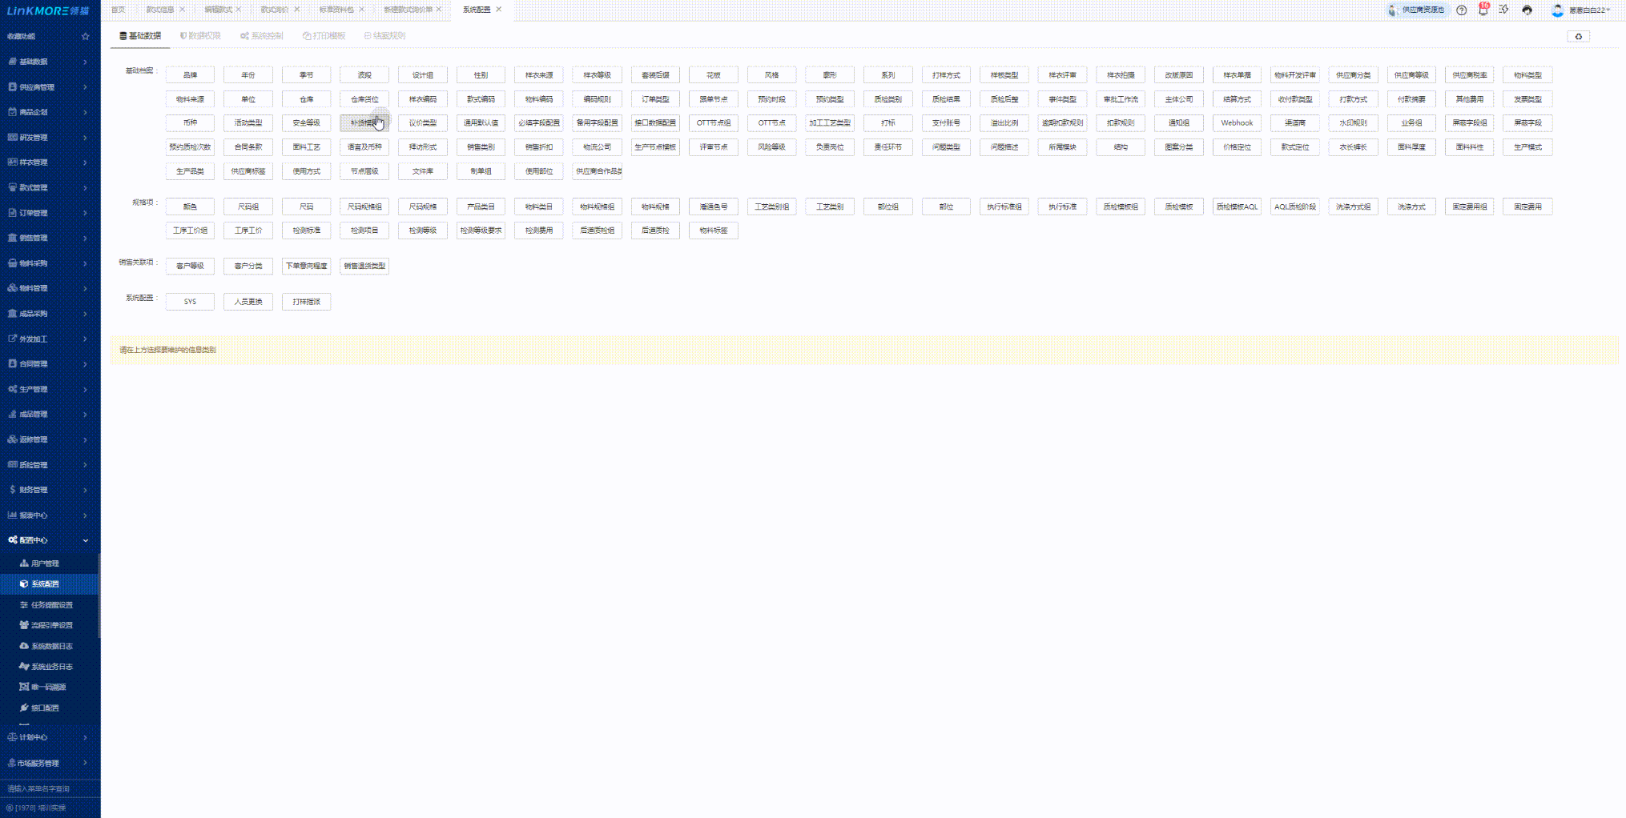The width and height of the screenshot is (1626, 818).
Task: Click the headset support icon
Action: [1527, 10]
